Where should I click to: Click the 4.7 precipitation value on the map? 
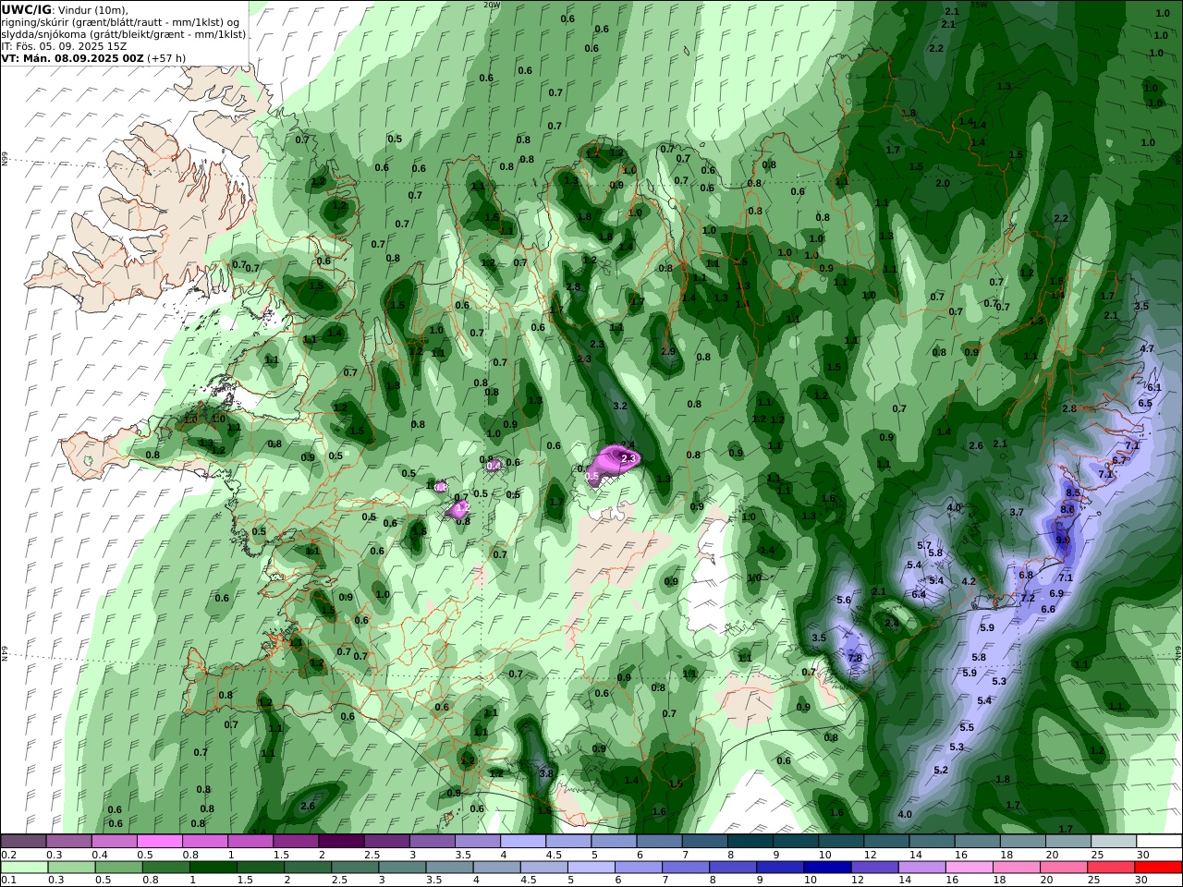point(1147,349)
